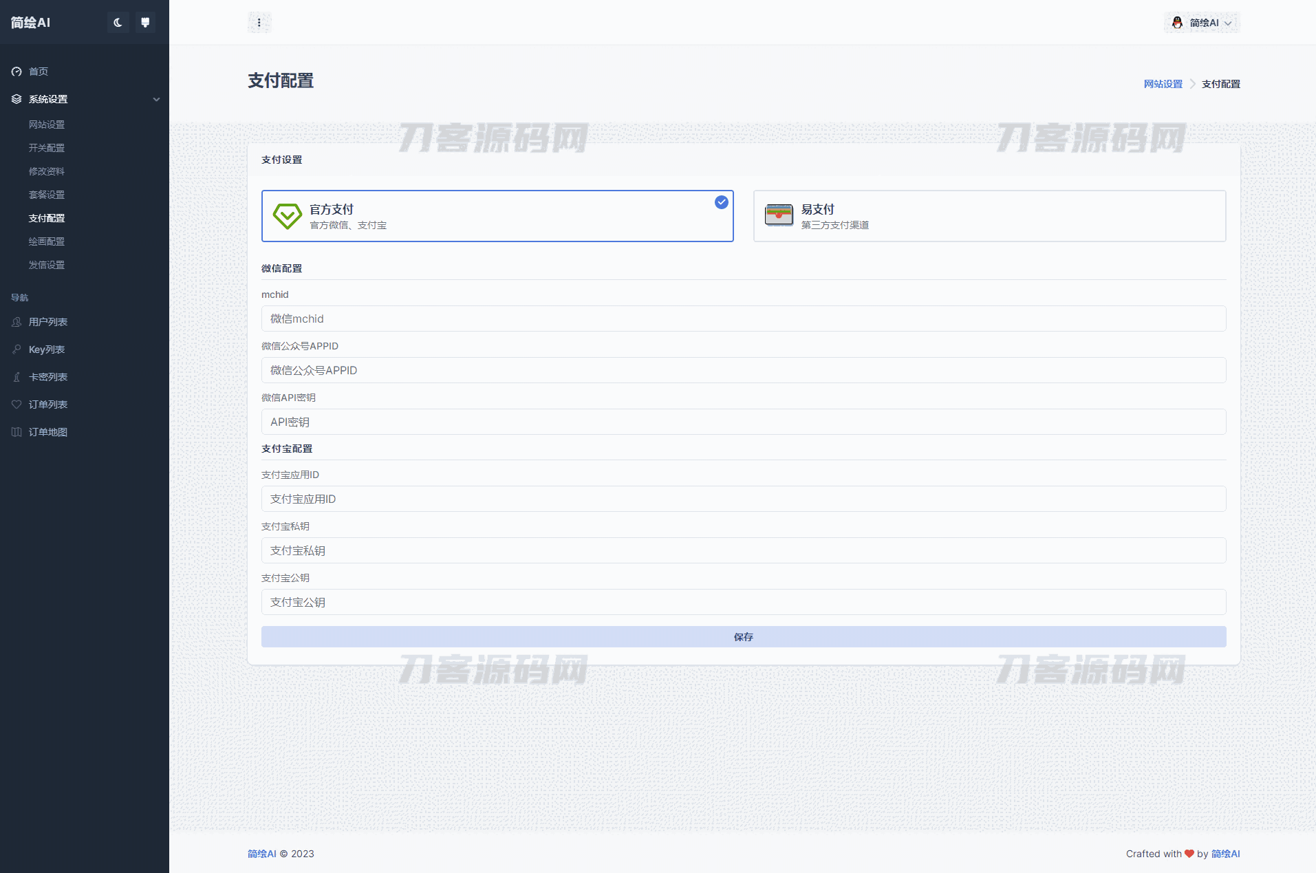The image size is (1316, 873).
Task: Open 支付配置 submenu item
Action: (47, 218)
